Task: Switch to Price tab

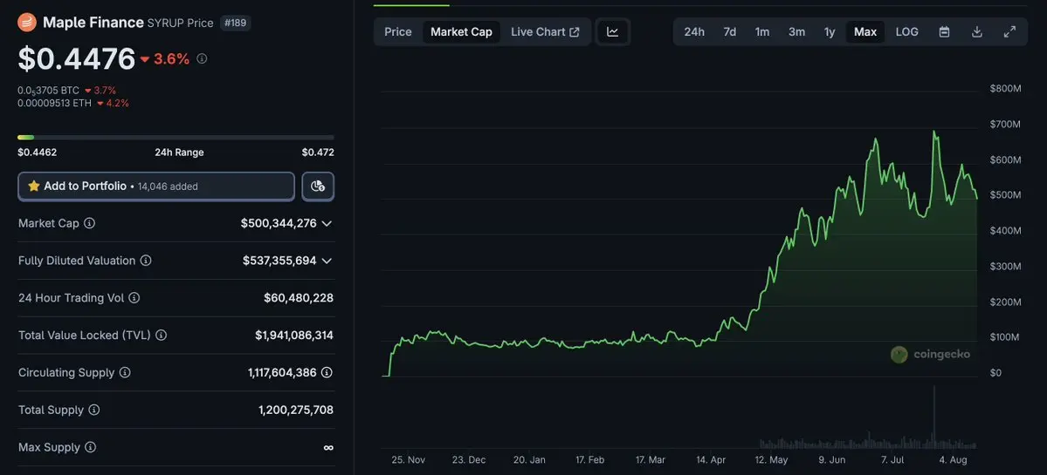Action: [398, 32]
